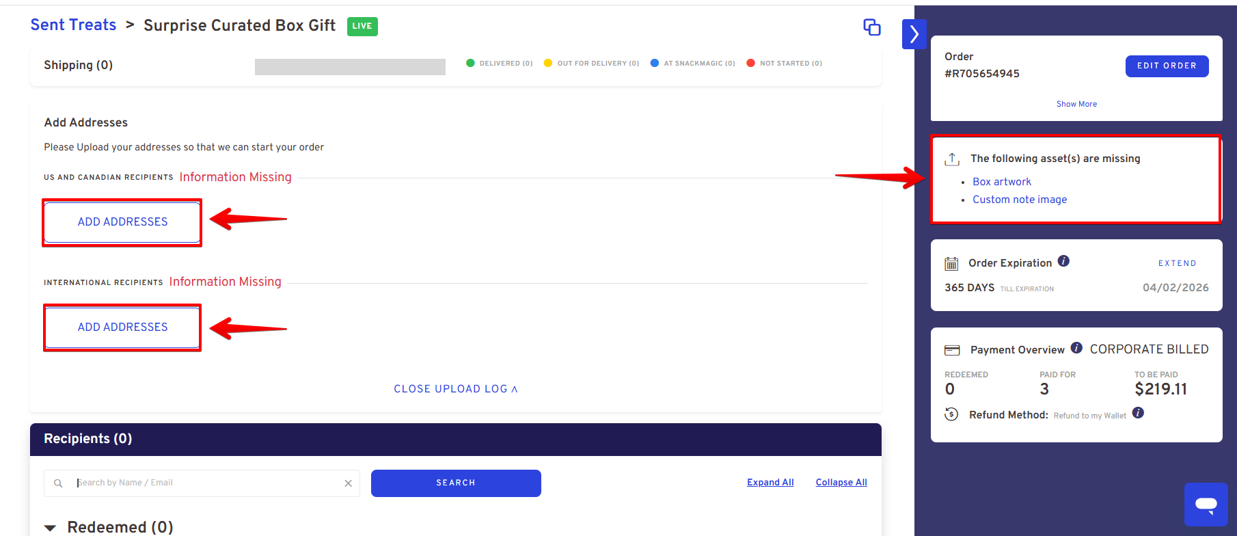Collapse the Redeemed section triangle
The width and height of the screenshot is (1237, 536).
(x=50, y=528)
